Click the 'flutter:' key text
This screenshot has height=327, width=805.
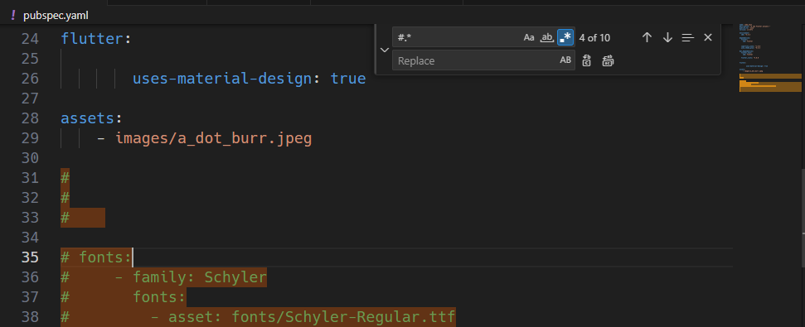(96, 38)
